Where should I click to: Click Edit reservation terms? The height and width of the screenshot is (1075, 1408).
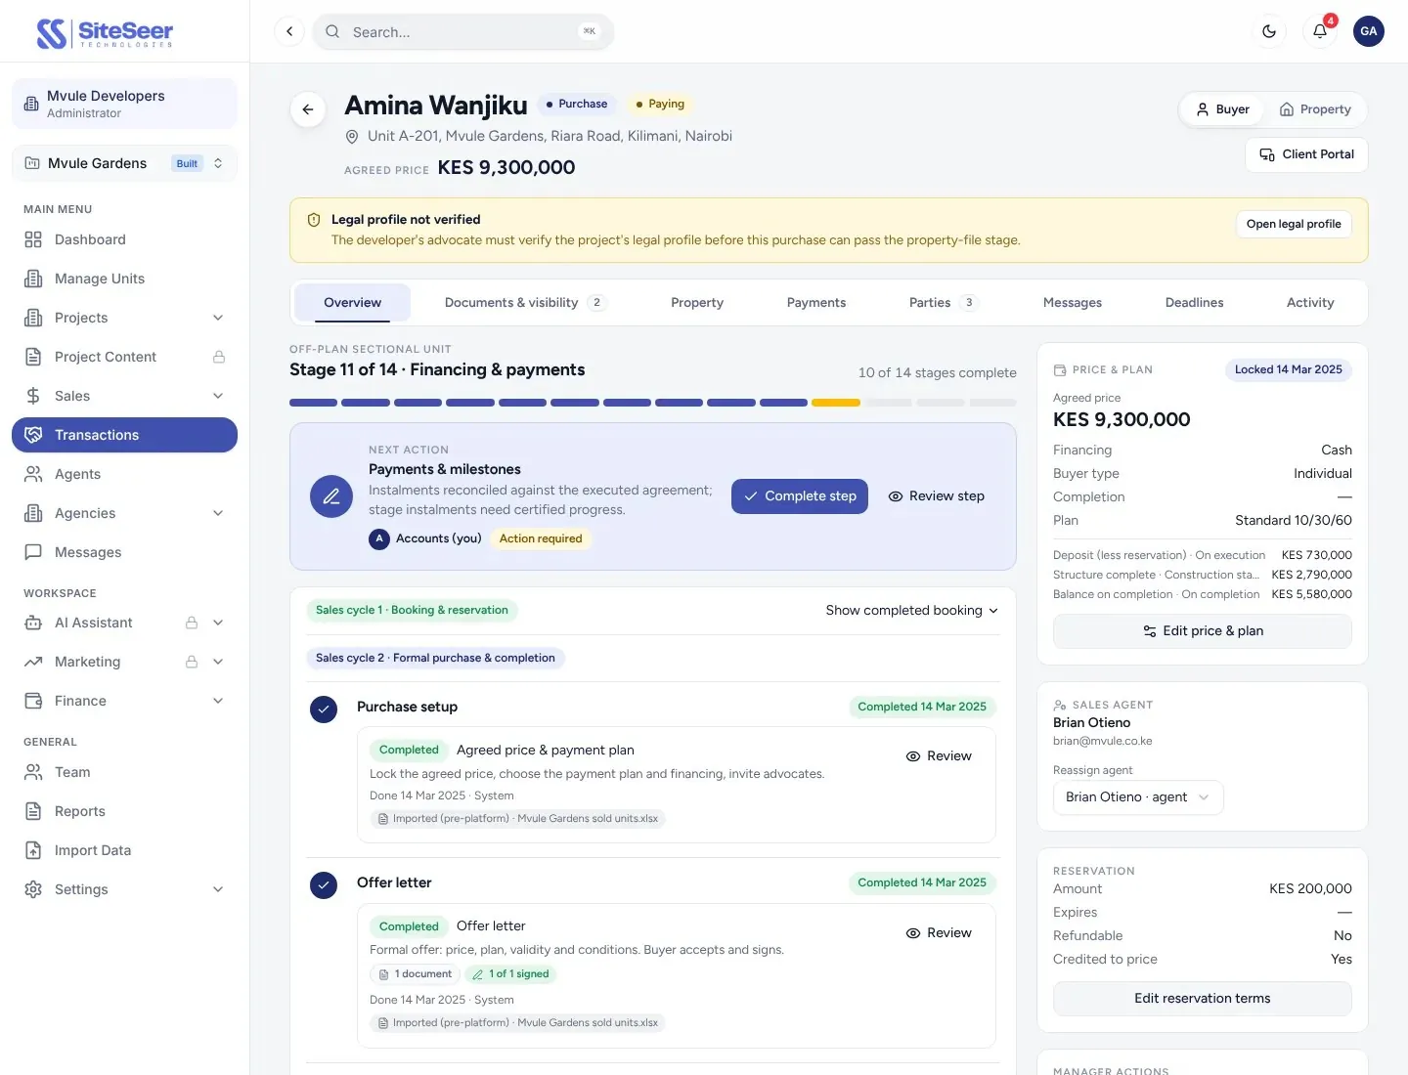1203,999
